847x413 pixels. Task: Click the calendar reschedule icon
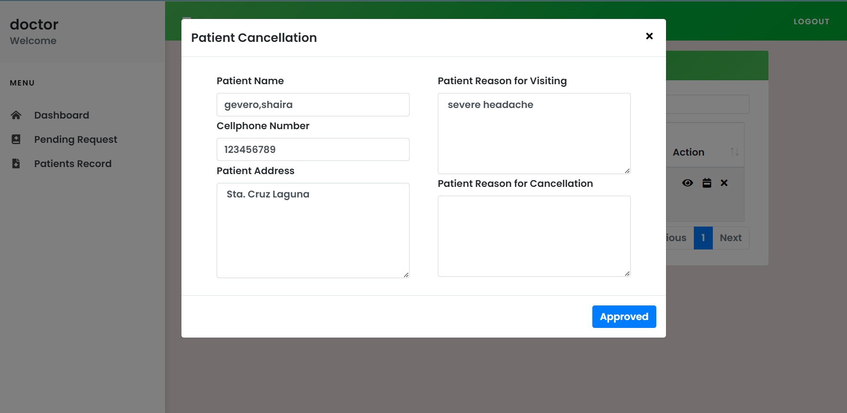pos(707,183)
